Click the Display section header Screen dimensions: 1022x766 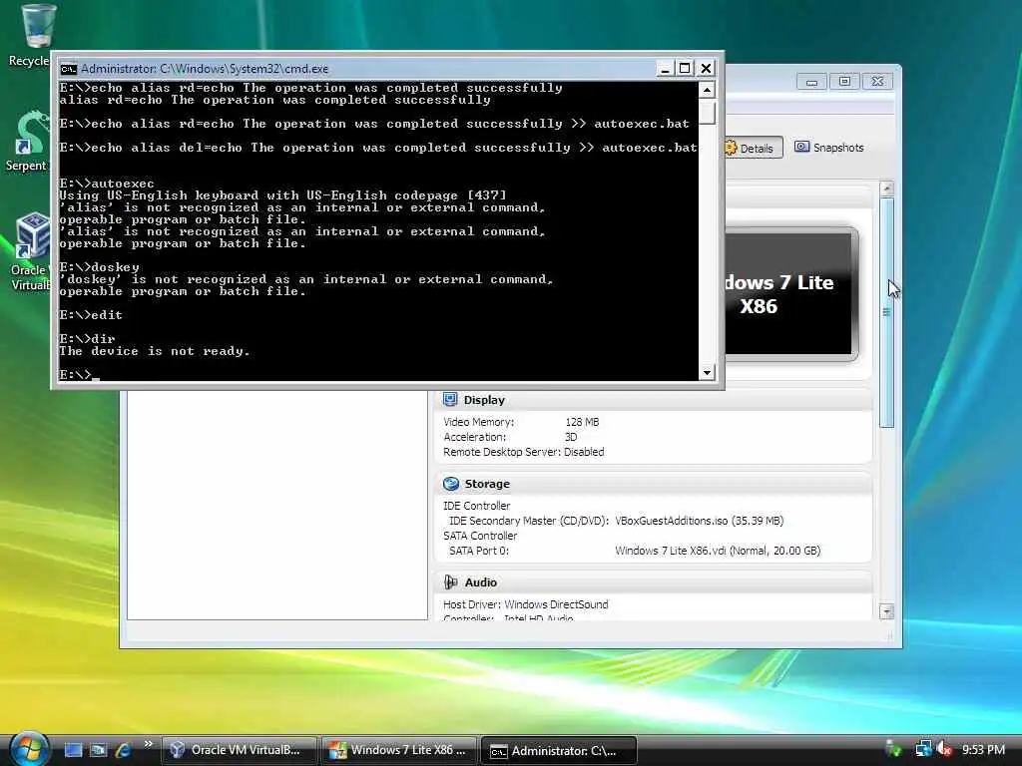[653, 400]
